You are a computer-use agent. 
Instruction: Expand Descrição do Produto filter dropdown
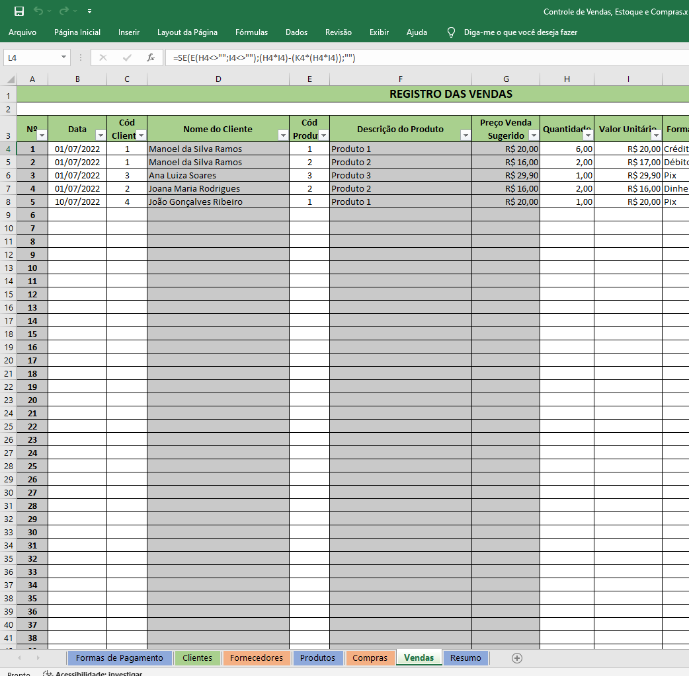click(466, 135)
